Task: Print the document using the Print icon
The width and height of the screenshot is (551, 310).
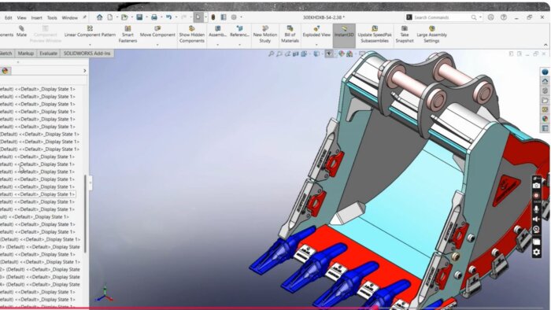Action: click(x=154, y=17)
